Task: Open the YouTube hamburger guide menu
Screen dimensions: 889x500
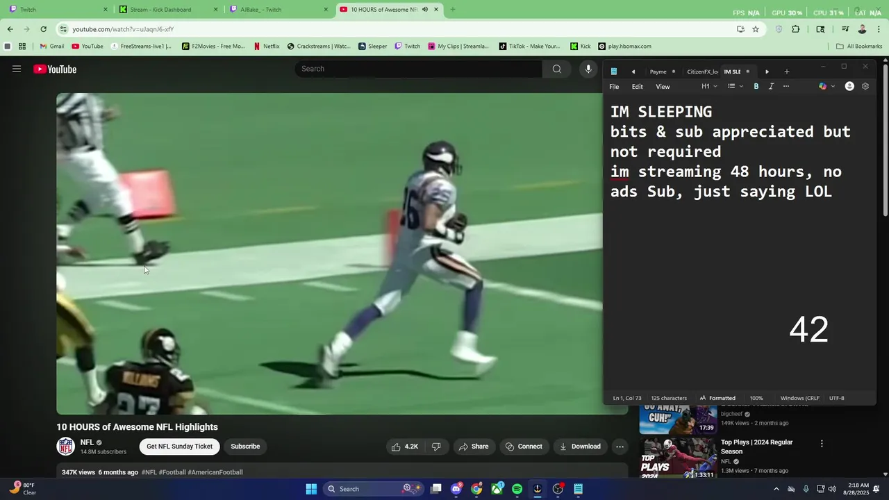Action: click(x=17, y=69)
